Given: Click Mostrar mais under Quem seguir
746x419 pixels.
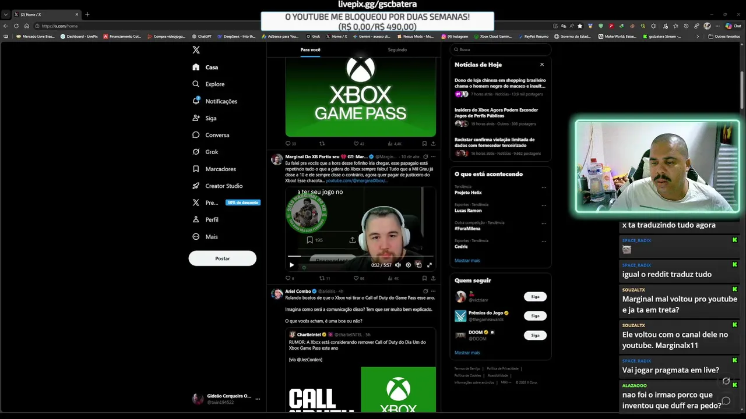Looking at the screenshot, I should pyautogui.click(x=467, y=353).
